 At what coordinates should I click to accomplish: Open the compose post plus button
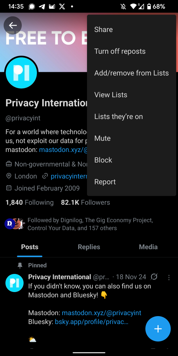(x=158, y=329)
